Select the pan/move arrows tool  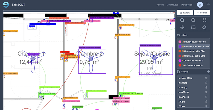click(182, 27)
